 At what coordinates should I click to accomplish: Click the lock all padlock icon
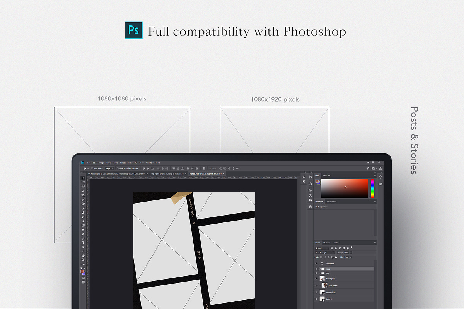[336, 257]
